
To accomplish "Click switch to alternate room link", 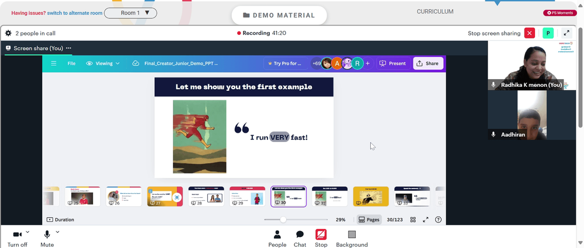I will (x=75, y=13).
